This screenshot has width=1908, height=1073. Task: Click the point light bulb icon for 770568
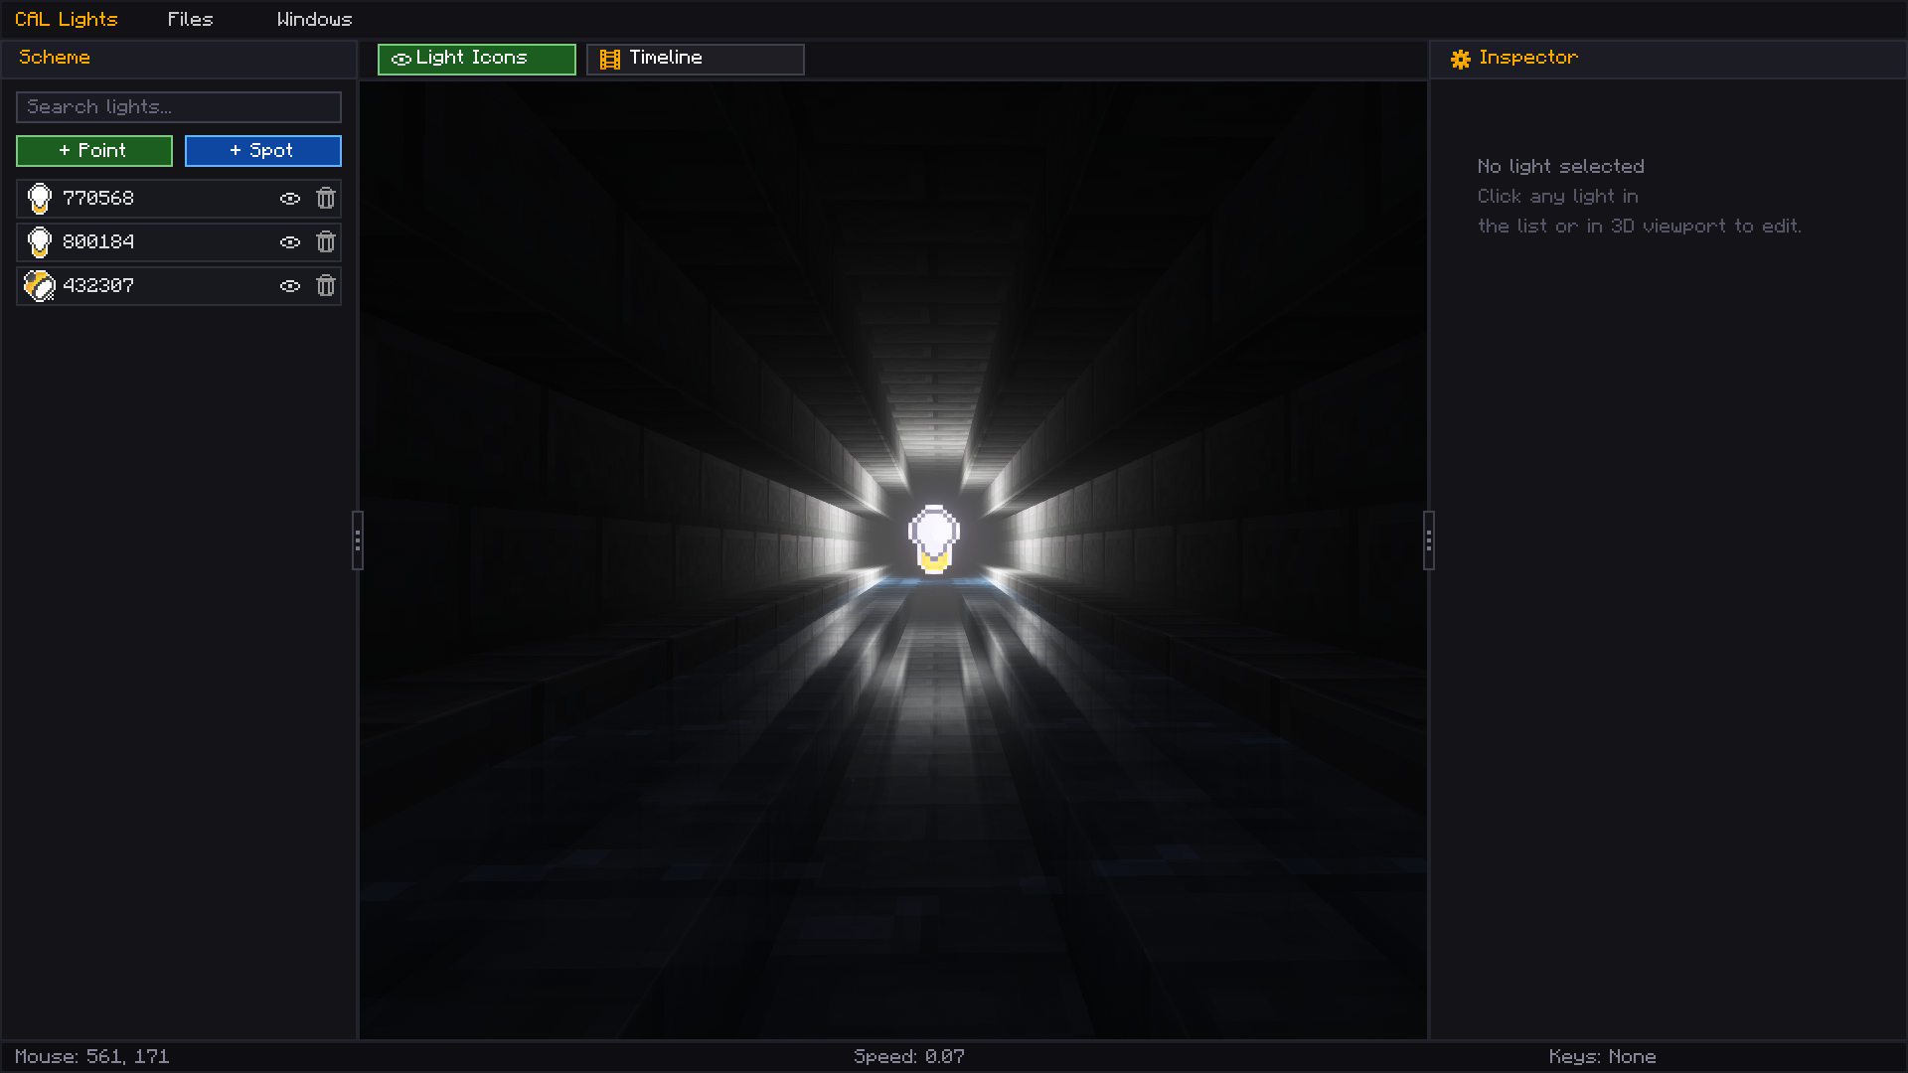[x=39, y=199]
